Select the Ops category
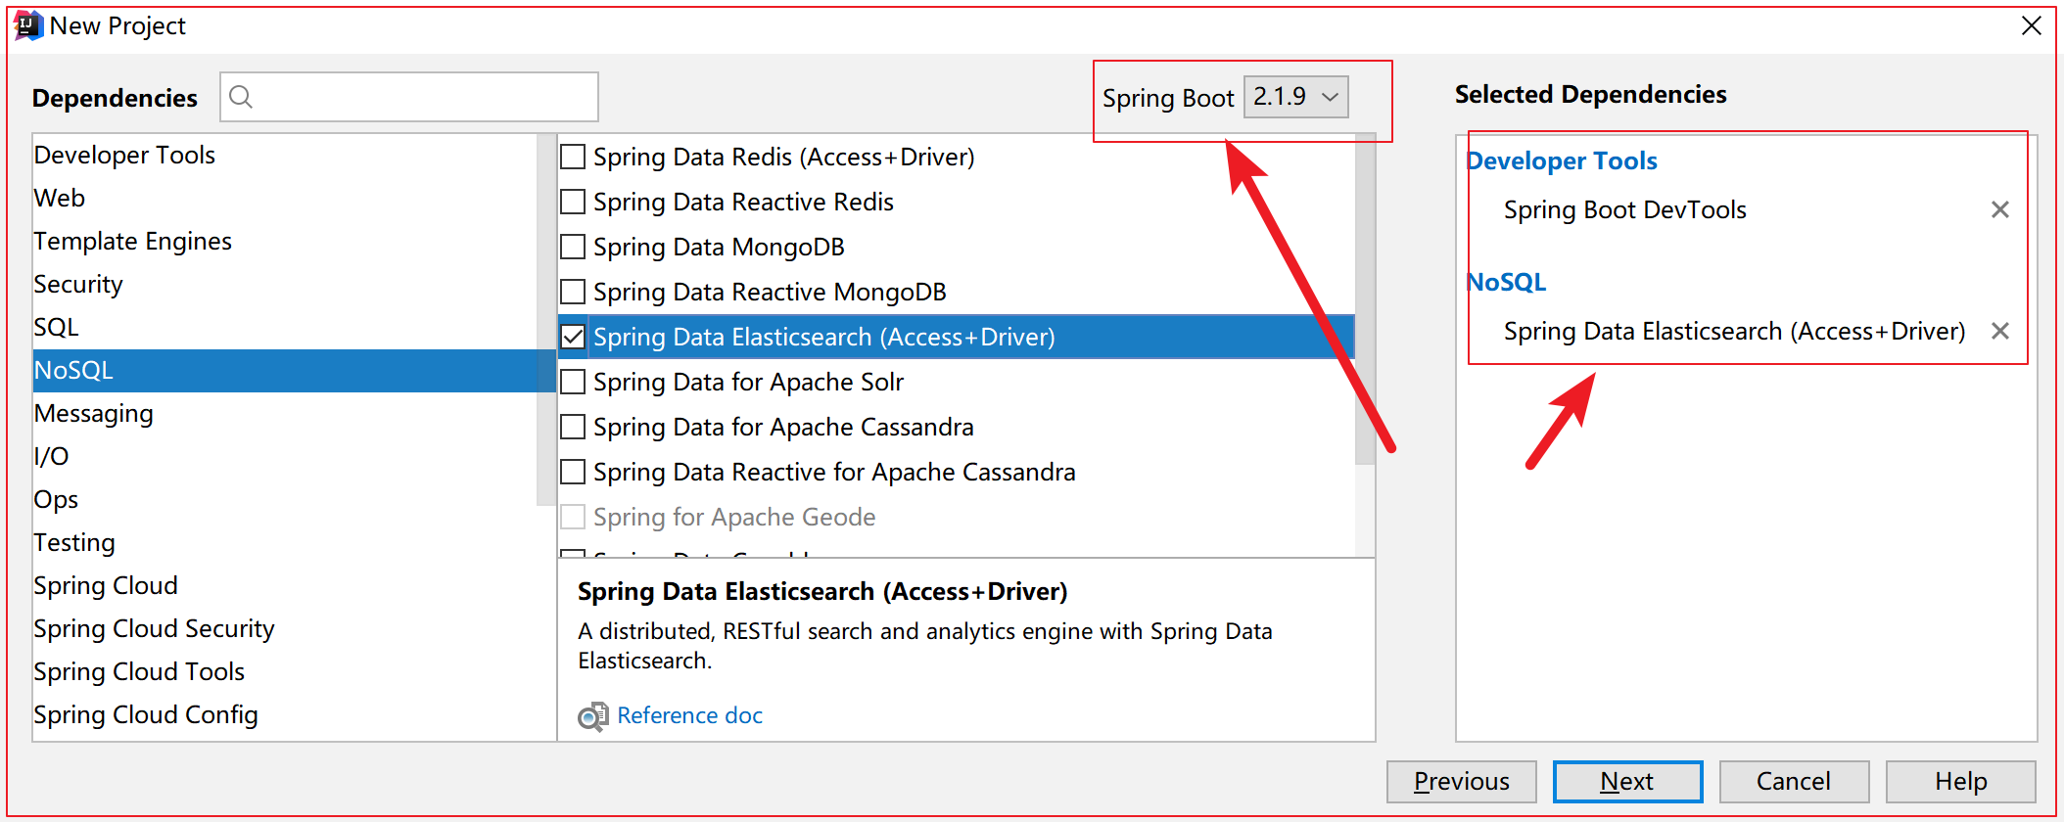 point(285,499)
